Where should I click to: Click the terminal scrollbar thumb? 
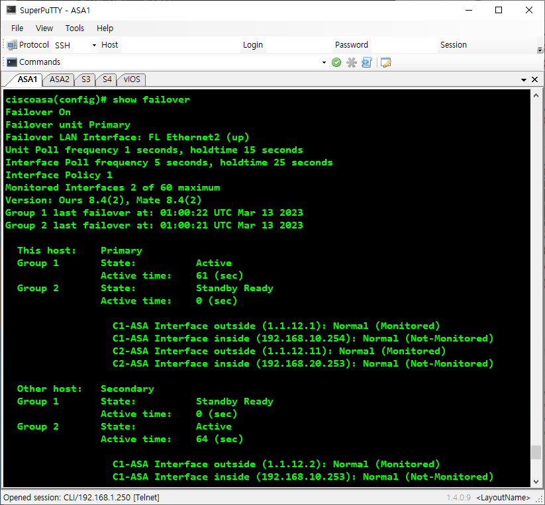[x=536, y=453]
